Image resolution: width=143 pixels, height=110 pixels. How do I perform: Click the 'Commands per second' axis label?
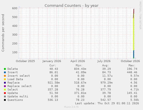3,33
